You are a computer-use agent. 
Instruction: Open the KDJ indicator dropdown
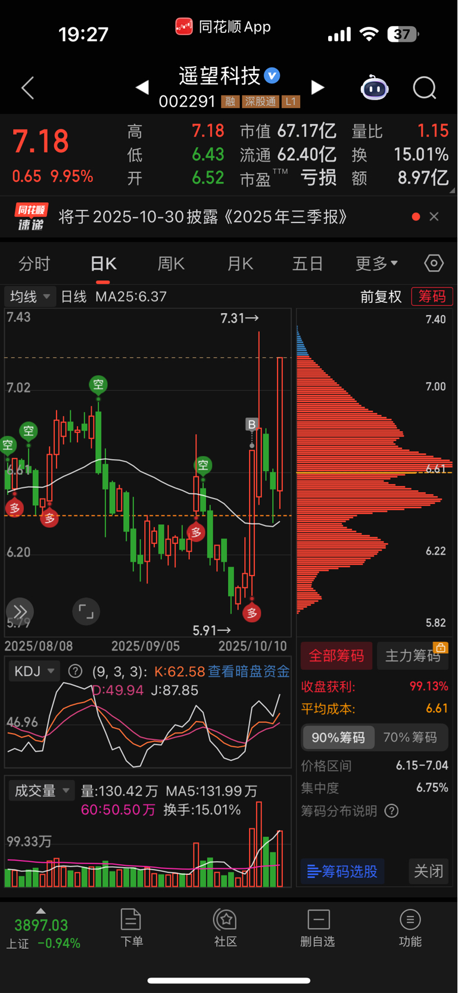click(x=34, y=671)
